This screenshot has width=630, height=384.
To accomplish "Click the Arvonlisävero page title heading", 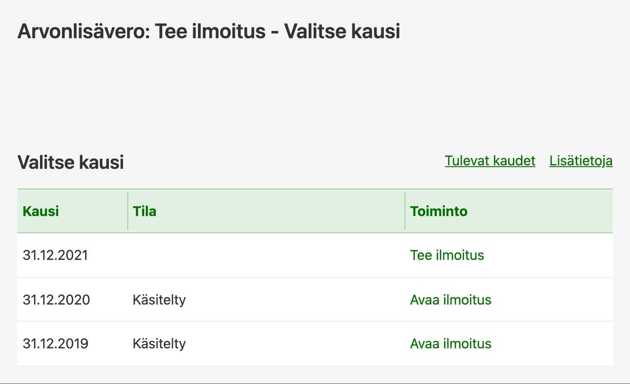I will 209,31.
